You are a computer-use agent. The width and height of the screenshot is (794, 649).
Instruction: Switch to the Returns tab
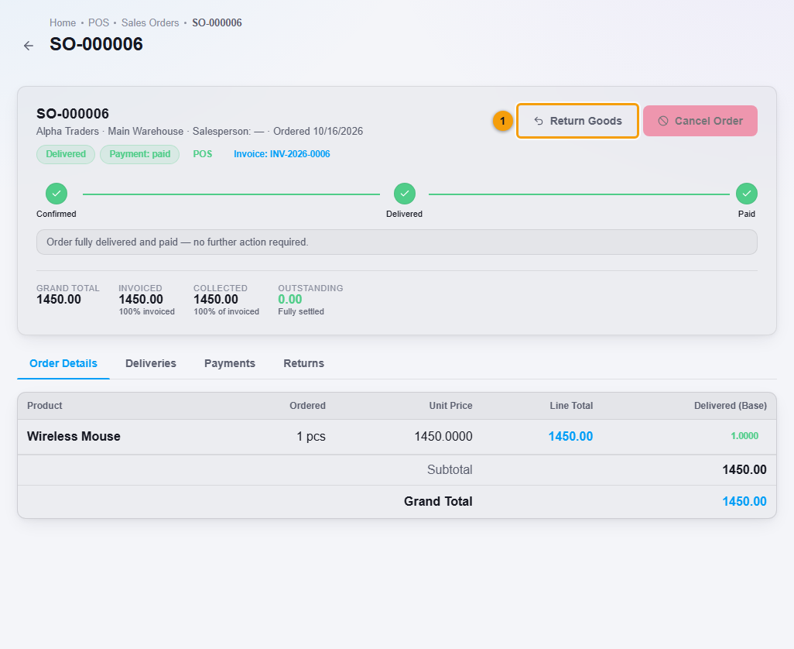[x=304, y=363]
